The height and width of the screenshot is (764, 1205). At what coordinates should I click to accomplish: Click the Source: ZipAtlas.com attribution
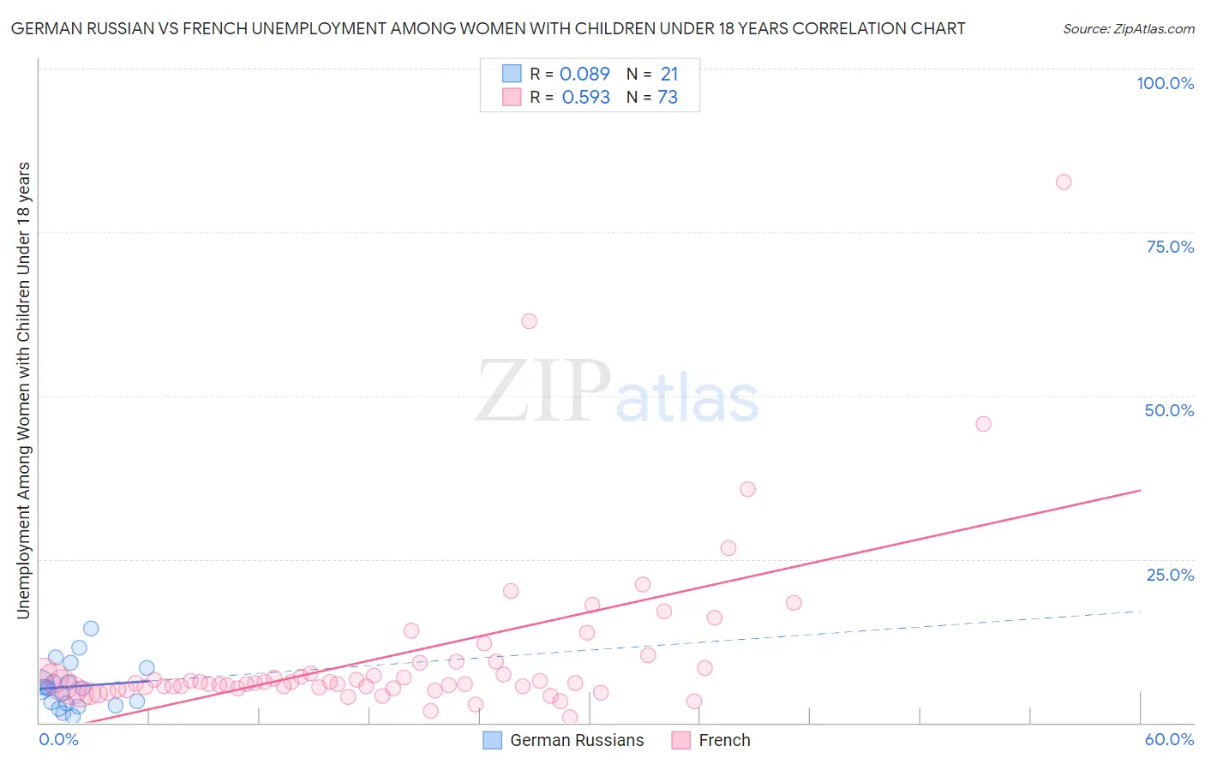pyautogui.click(x=1129, y=28)
